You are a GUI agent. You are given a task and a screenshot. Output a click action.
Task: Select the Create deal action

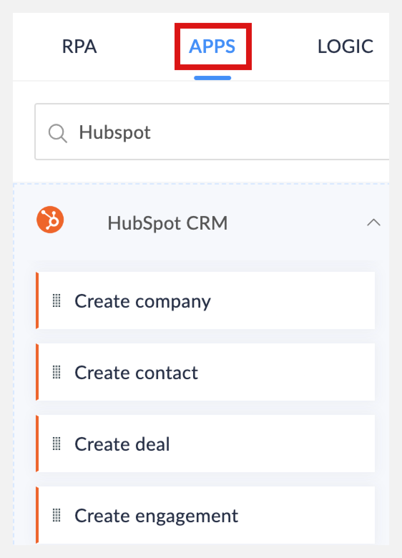(122, 444)
